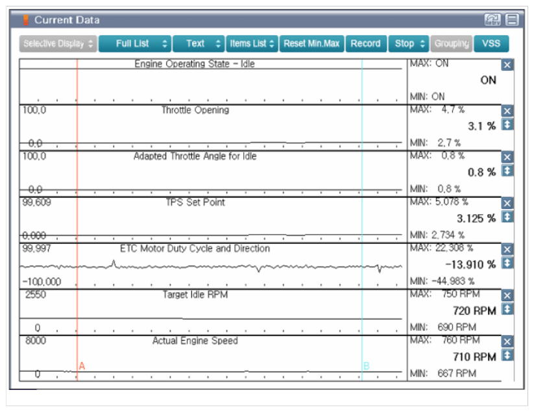The height and width of the screenshot is (412, 534).
Task: Click scale arrows icon for Adapted Throttle Angle
Action: tap(507, 171)
